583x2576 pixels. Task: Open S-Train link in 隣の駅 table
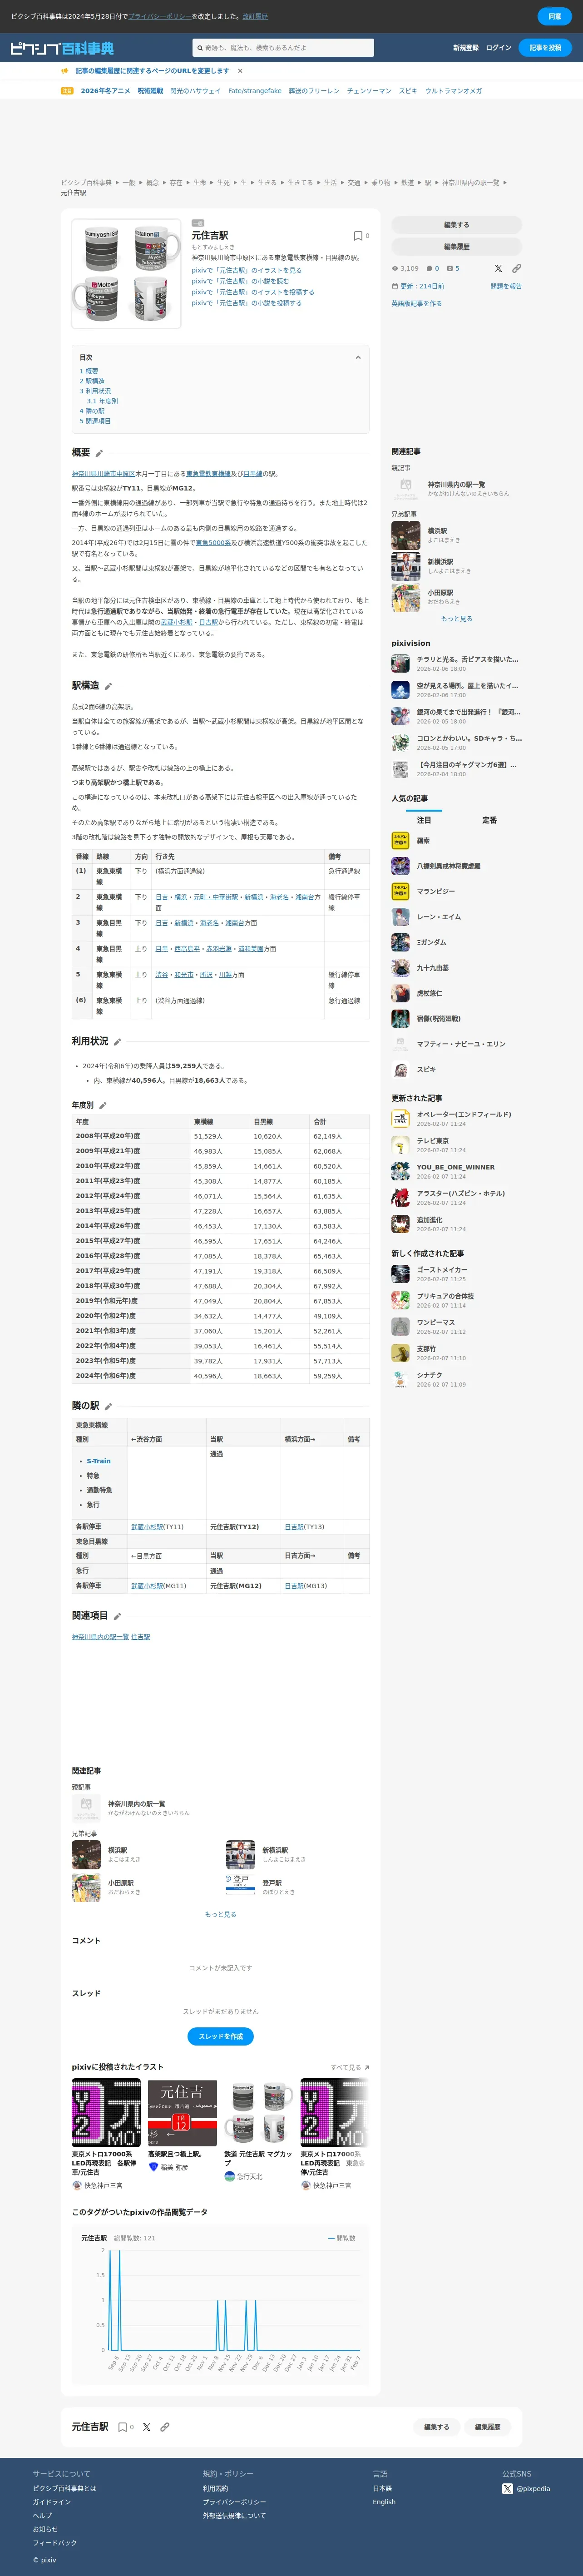coord(99,1461)
